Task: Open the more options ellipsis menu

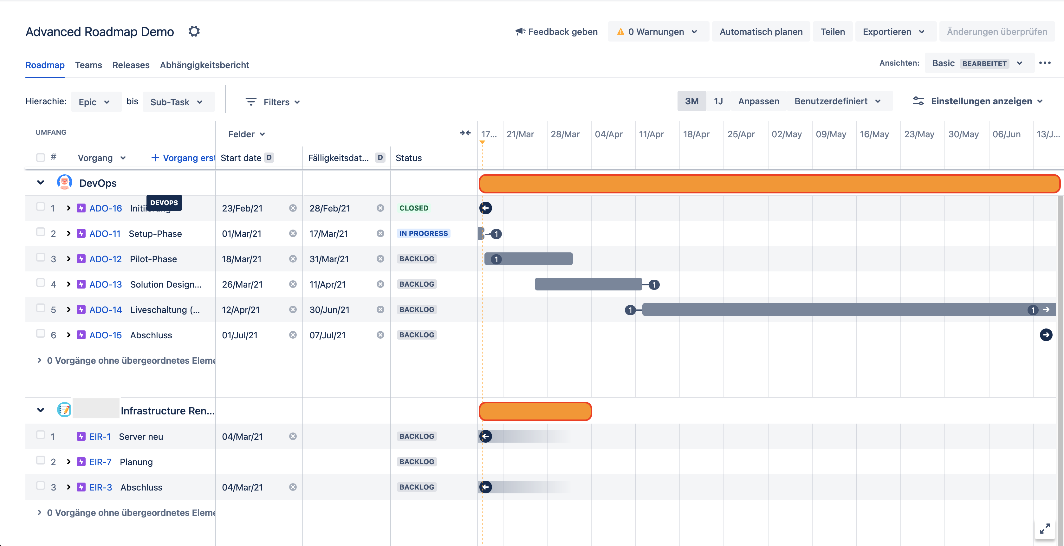Action: click(x=1045, y=63)
